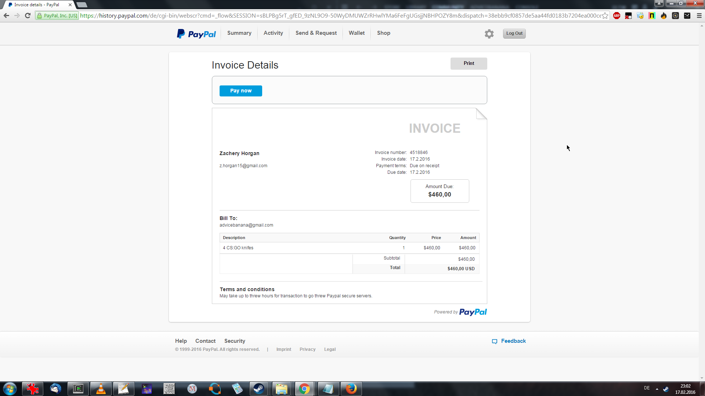Reload the page
Screen dimensions: 705x396
[x=28, y=16]
